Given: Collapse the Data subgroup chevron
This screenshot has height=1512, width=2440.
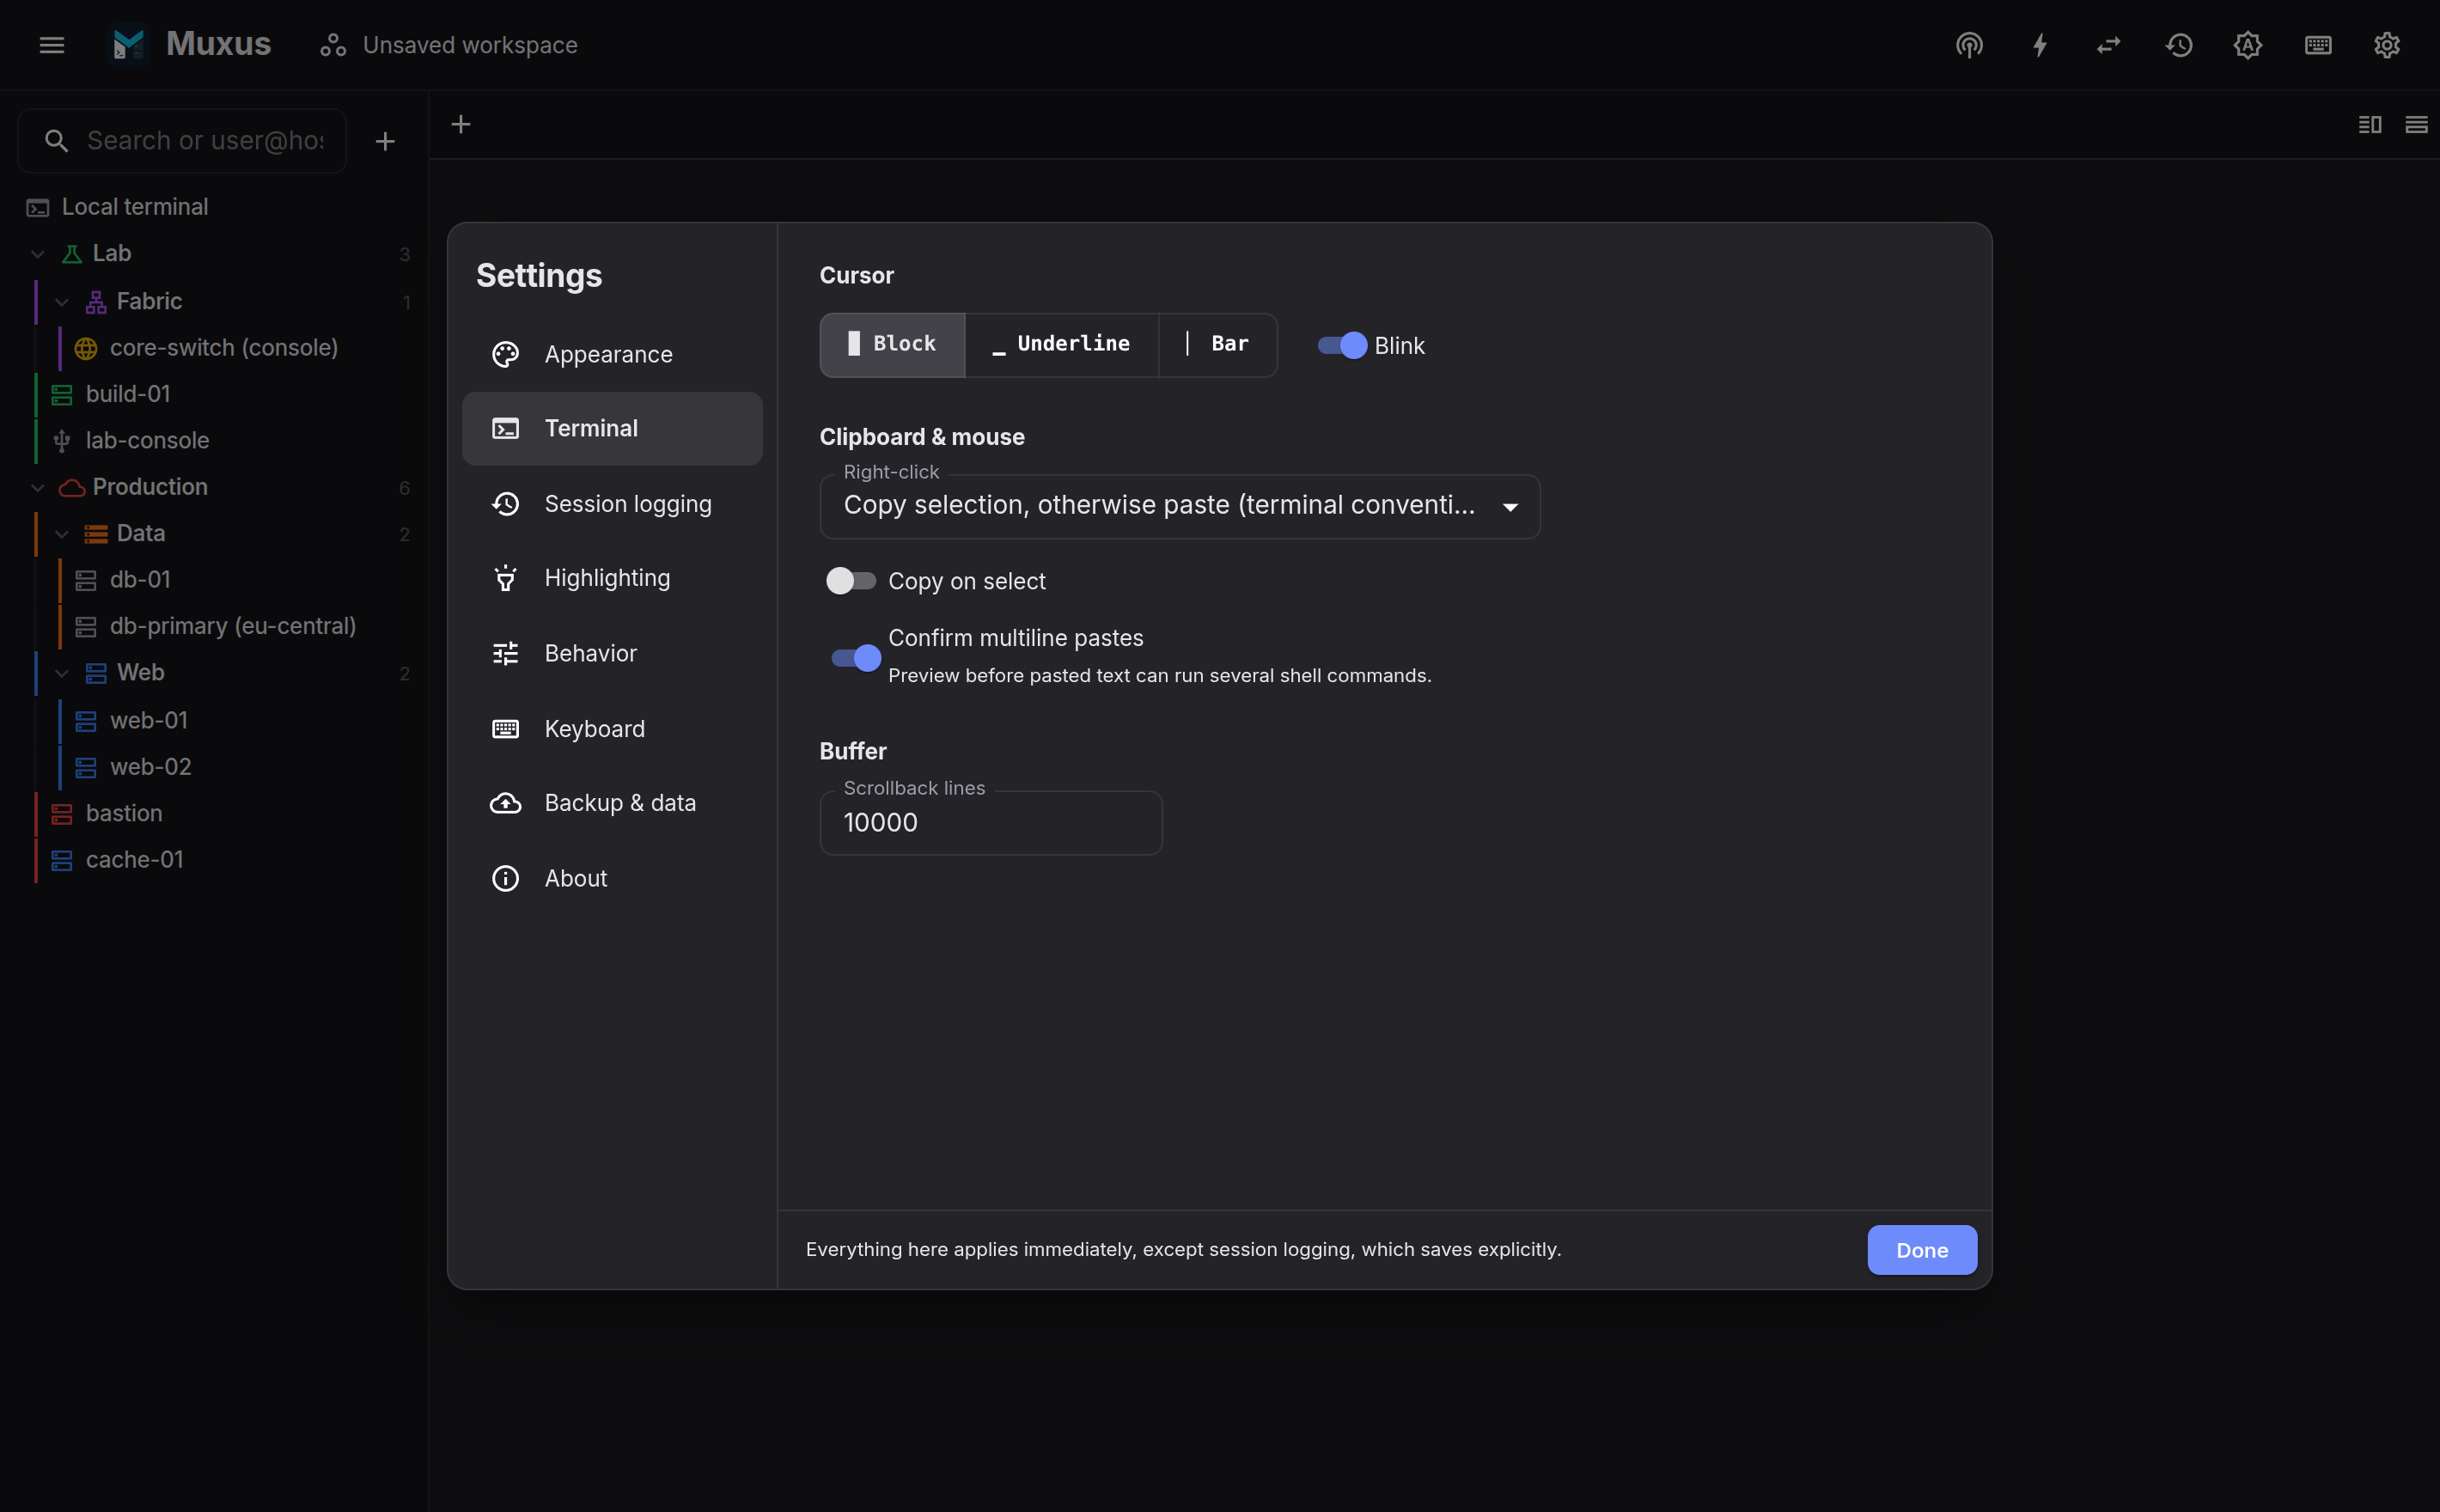Looking at the screenshot, I should [62, 534].
